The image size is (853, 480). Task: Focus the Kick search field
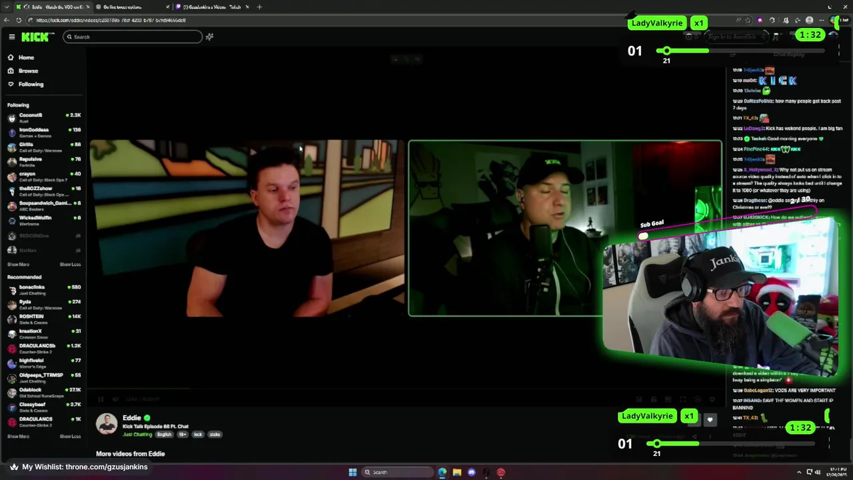point(133,37)
